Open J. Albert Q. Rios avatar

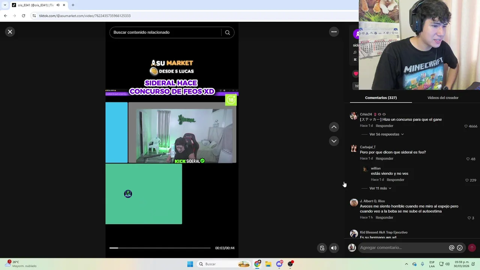[354, 203]
